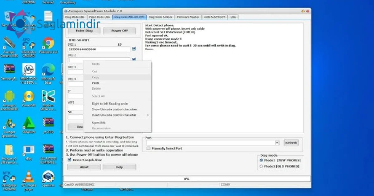
Task: Open the eBay desktop shortcut
Action: pos(29,153)
